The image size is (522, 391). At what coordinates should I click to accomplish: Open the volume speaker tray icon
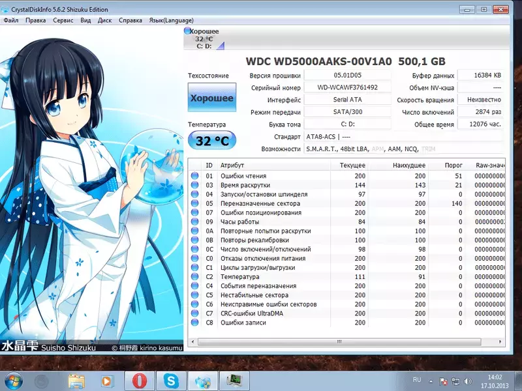click(x=468, y=381)
